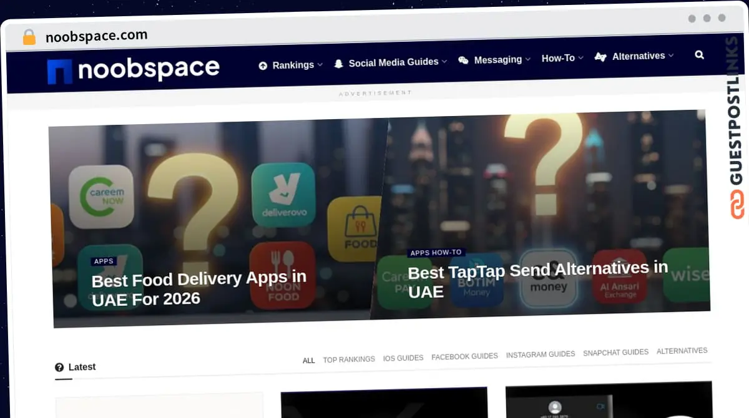Expand the Rankings dropdown chevron
This screenshot has height=418, width=749.
pyautogui.click(x=320, y=64)
